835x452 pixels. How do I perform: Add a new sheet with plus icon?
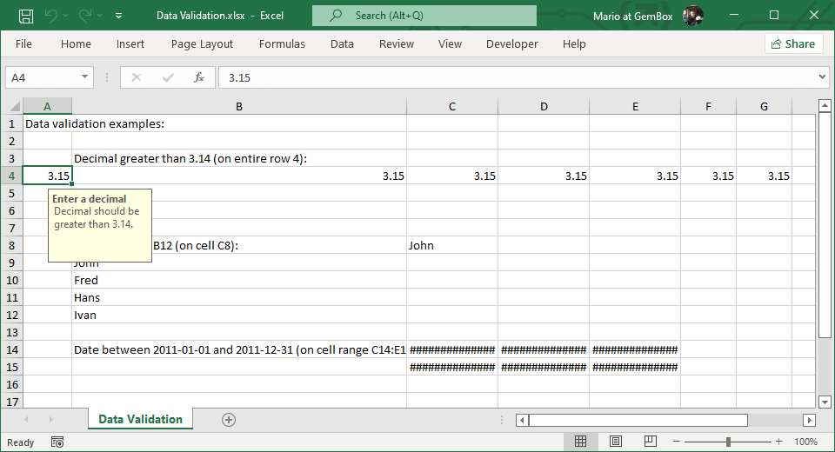[229, 420]
